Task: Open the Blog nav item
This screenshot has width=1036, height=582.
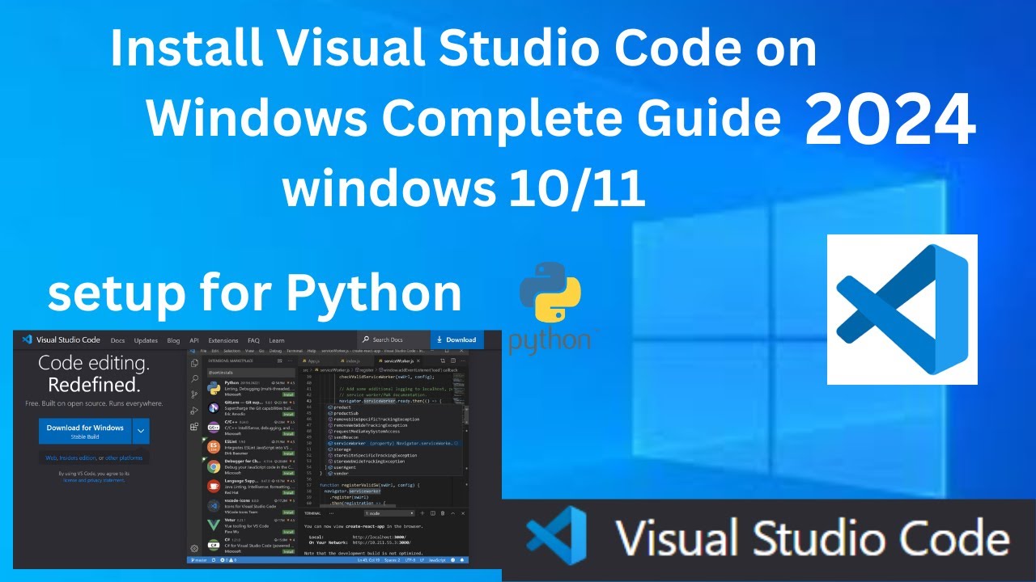Action: [173, 340]
